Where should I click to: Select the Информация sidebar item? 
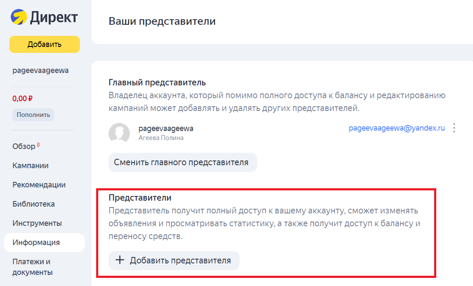[36, 242]
